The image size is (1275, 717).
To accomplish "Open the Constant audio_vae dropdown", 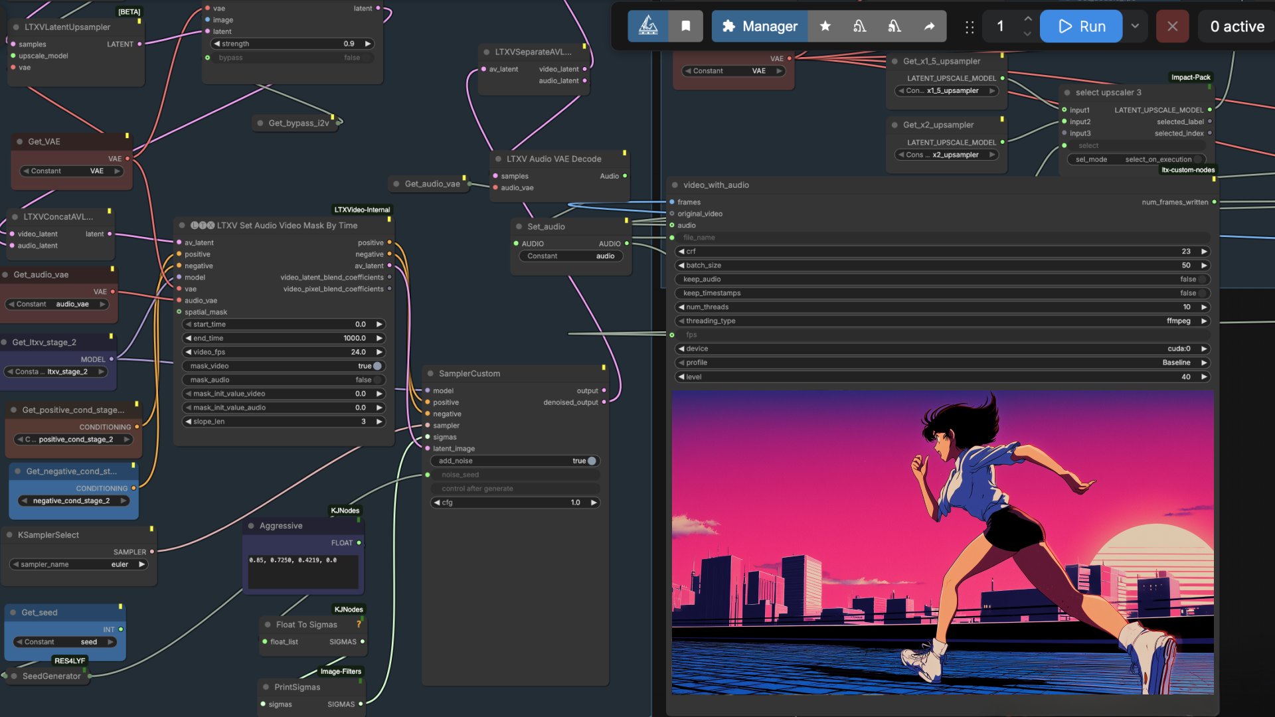I will pos(56,304).
